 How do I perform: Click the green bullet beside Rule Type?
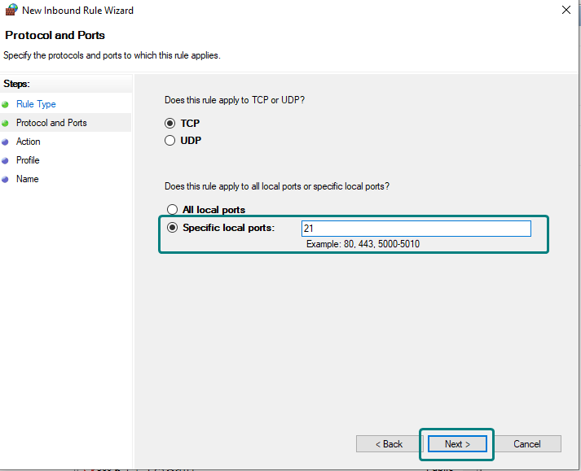(x=6, y=105)
